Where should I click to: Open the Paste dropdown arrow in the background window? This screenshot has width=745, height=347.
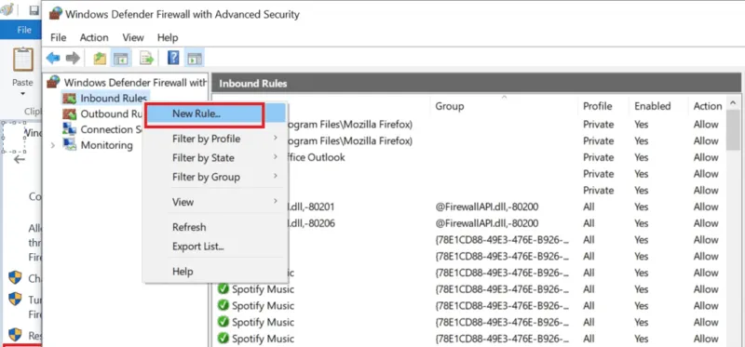coord(22,94)
